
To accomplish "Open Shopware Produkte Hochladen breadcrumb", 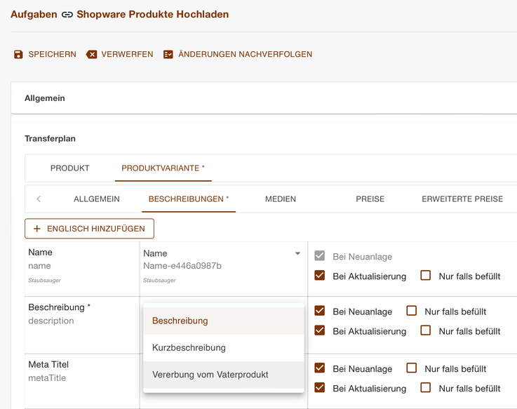I will (153, 14).
